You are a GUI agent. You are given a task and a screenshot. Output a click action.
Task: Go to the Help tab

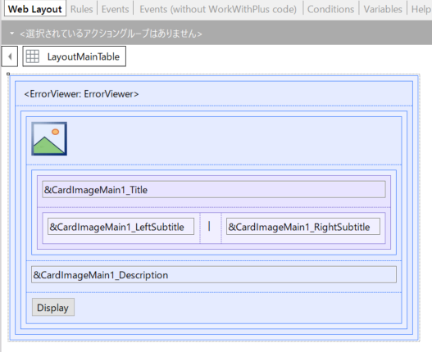coord(421,9)
